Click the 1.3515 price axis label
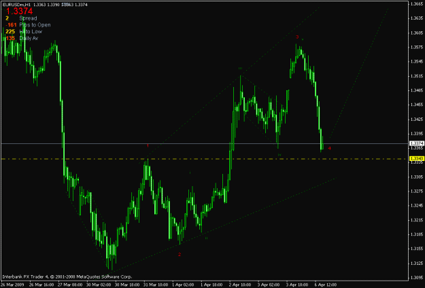This screenshot has width=425, height=288. tap(416, 76)
